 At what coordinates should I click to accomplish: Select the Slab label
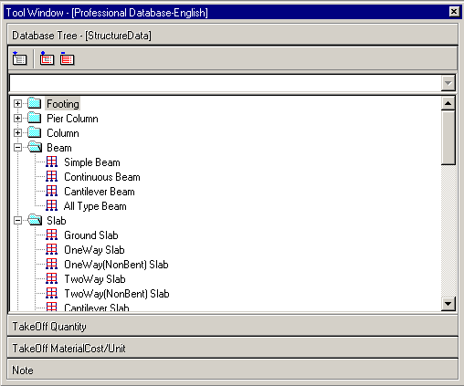tap(57, 221)
